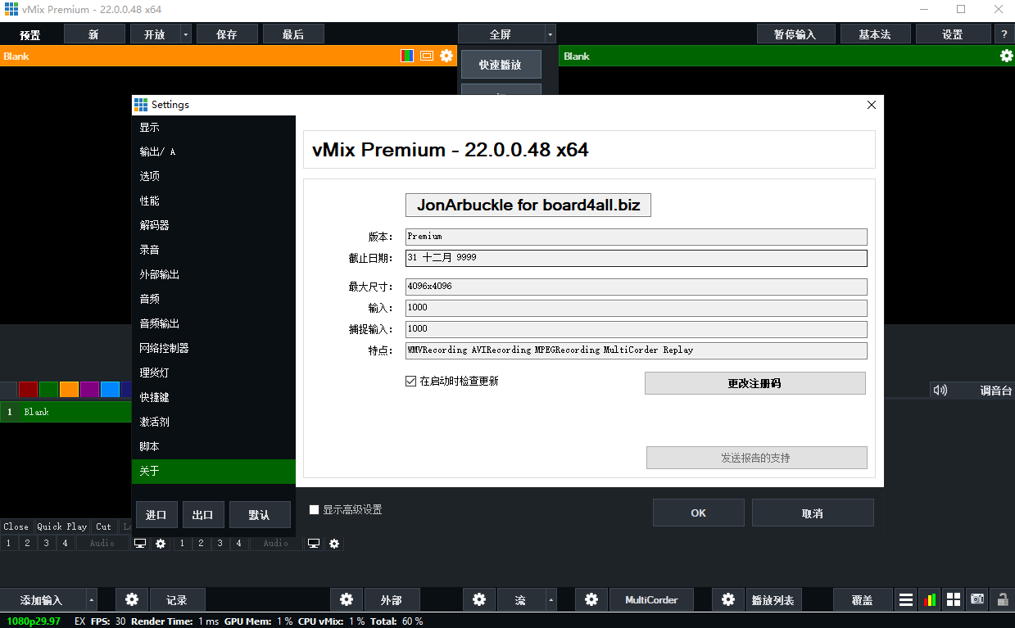Open the audio meters bar-graph icon
Image resolution: width=1015 pixels, height=628 pixels.
coord(929,599)
